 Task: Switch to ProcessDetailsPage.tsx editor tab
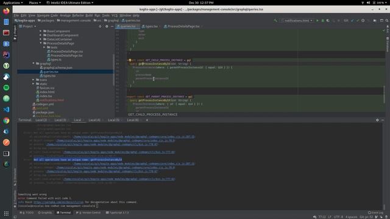click(183, 26)
